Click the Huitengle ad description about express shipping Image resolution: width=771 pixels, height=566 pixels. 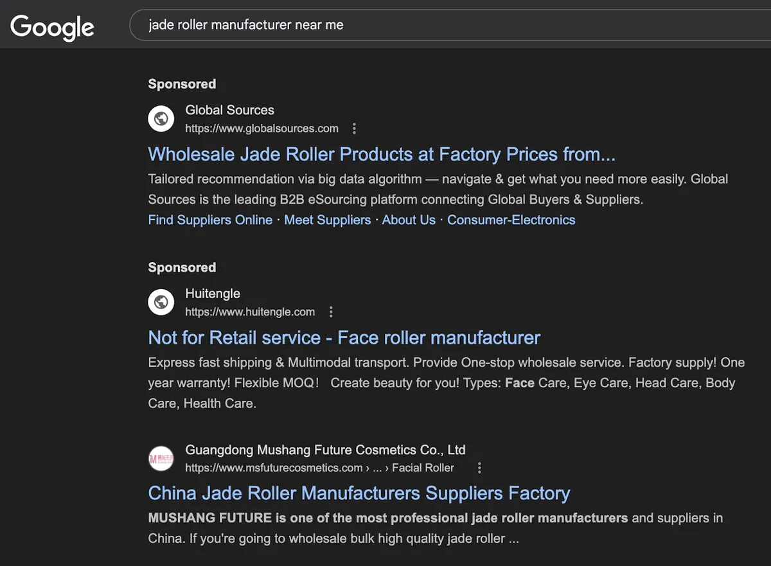click(x=446, y=383)
